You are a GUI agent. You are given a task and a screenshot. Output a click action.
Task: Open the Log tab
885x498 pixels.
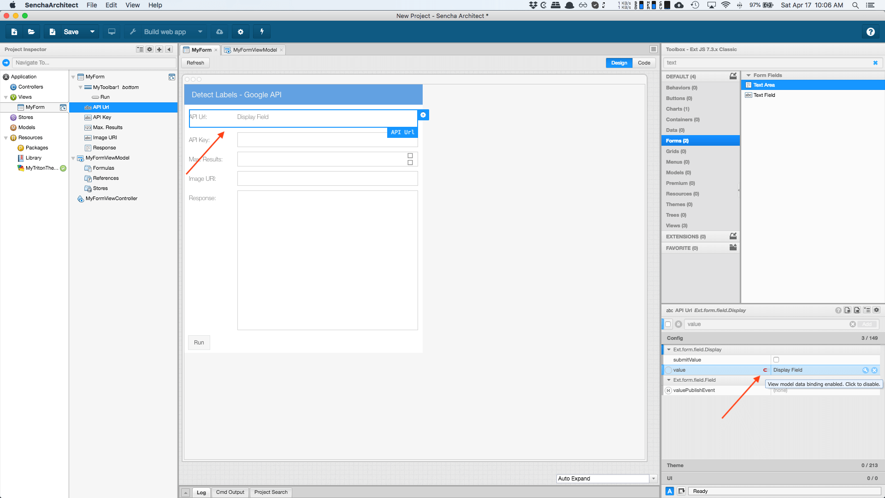[x=201, y=492]
